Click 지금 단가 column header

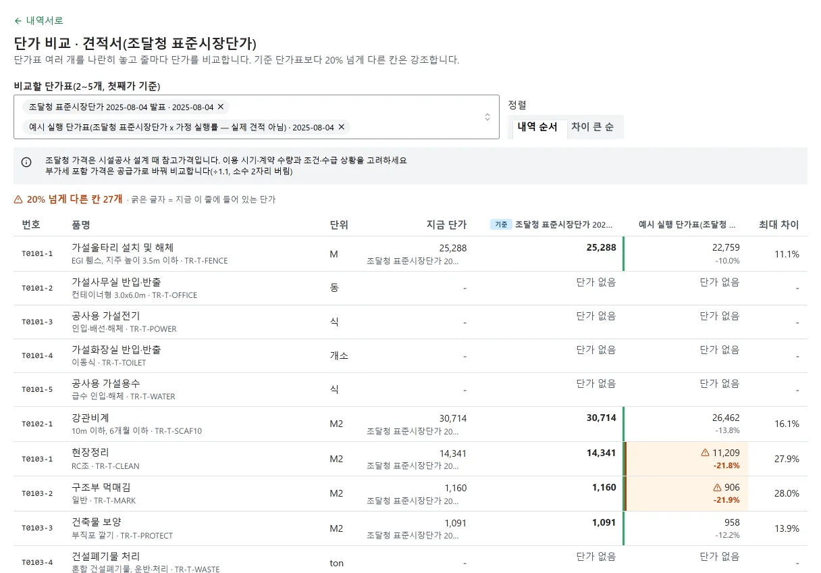tap(446, 225)
